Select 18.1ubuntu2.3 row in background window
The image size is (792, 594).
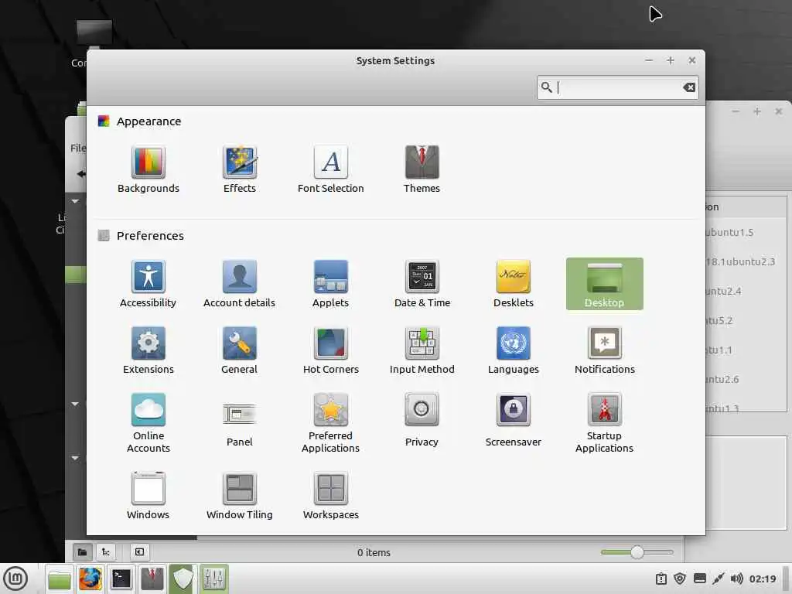coord(746,261)
